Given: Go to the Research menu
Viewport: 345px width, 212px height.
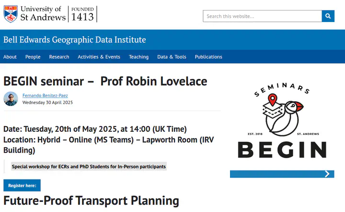Looking at the screenshot, I should 59,57.
